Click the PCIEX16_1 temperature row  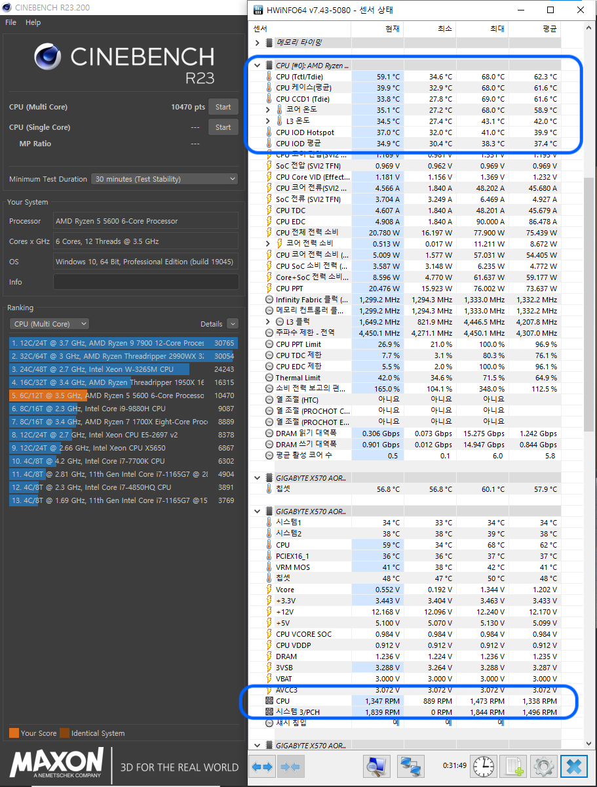point(405,556)
